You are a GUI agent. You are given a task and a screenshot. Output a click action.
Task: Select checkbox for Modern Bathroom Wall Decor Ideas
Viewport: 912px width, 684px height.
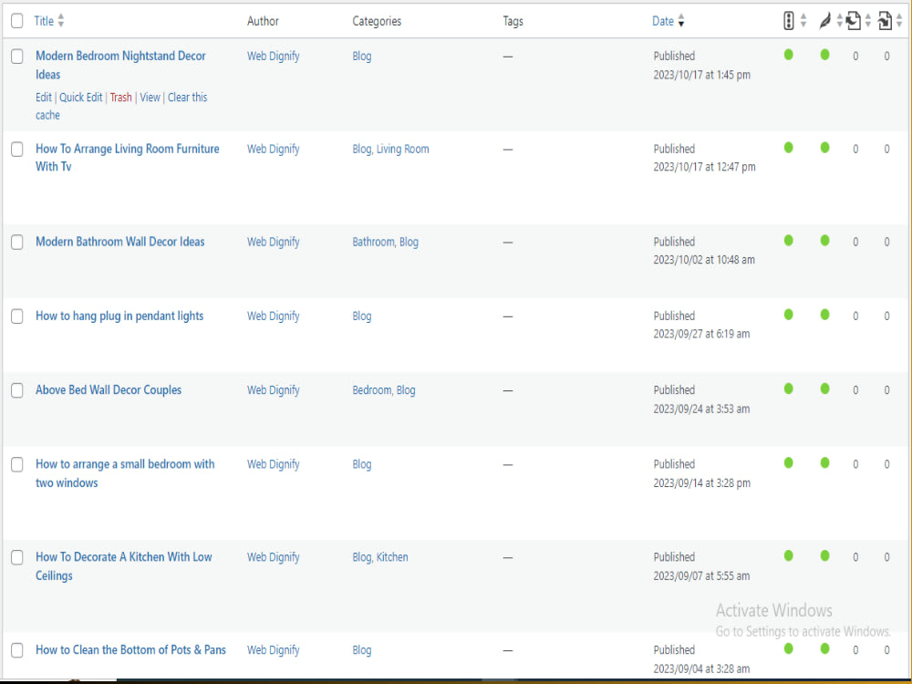pyautogui.click(x=16, y=242)
